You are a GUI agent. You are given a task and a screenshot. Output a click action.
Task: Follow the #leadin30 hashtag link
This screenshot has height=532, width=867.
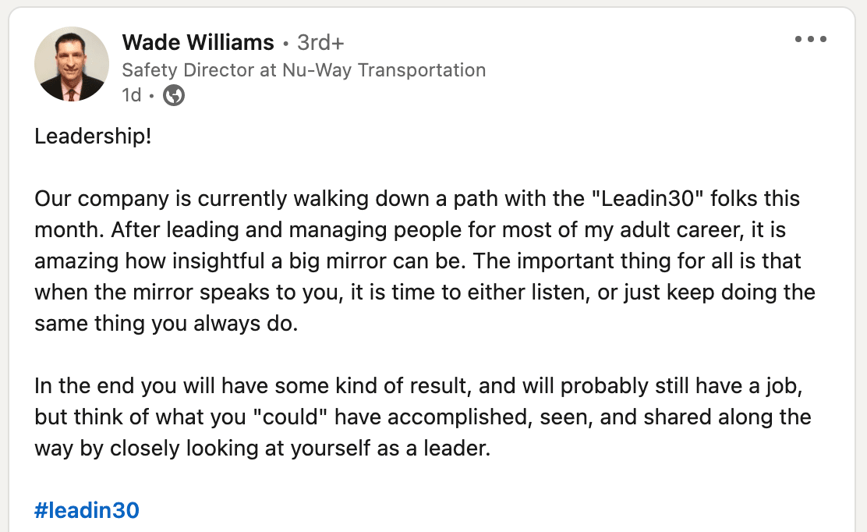pyautogui.click(x=87, y=510)
